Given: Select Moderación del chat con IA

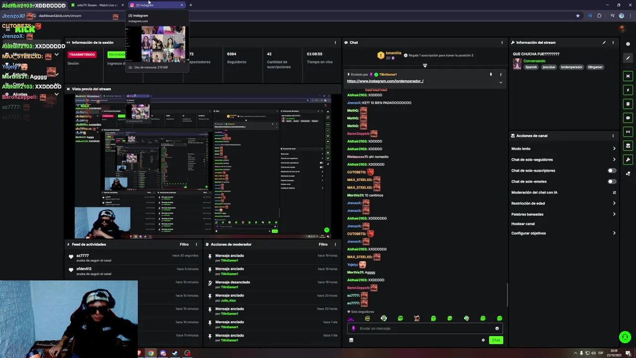Looking at the screenshot, I should [534, 192].
